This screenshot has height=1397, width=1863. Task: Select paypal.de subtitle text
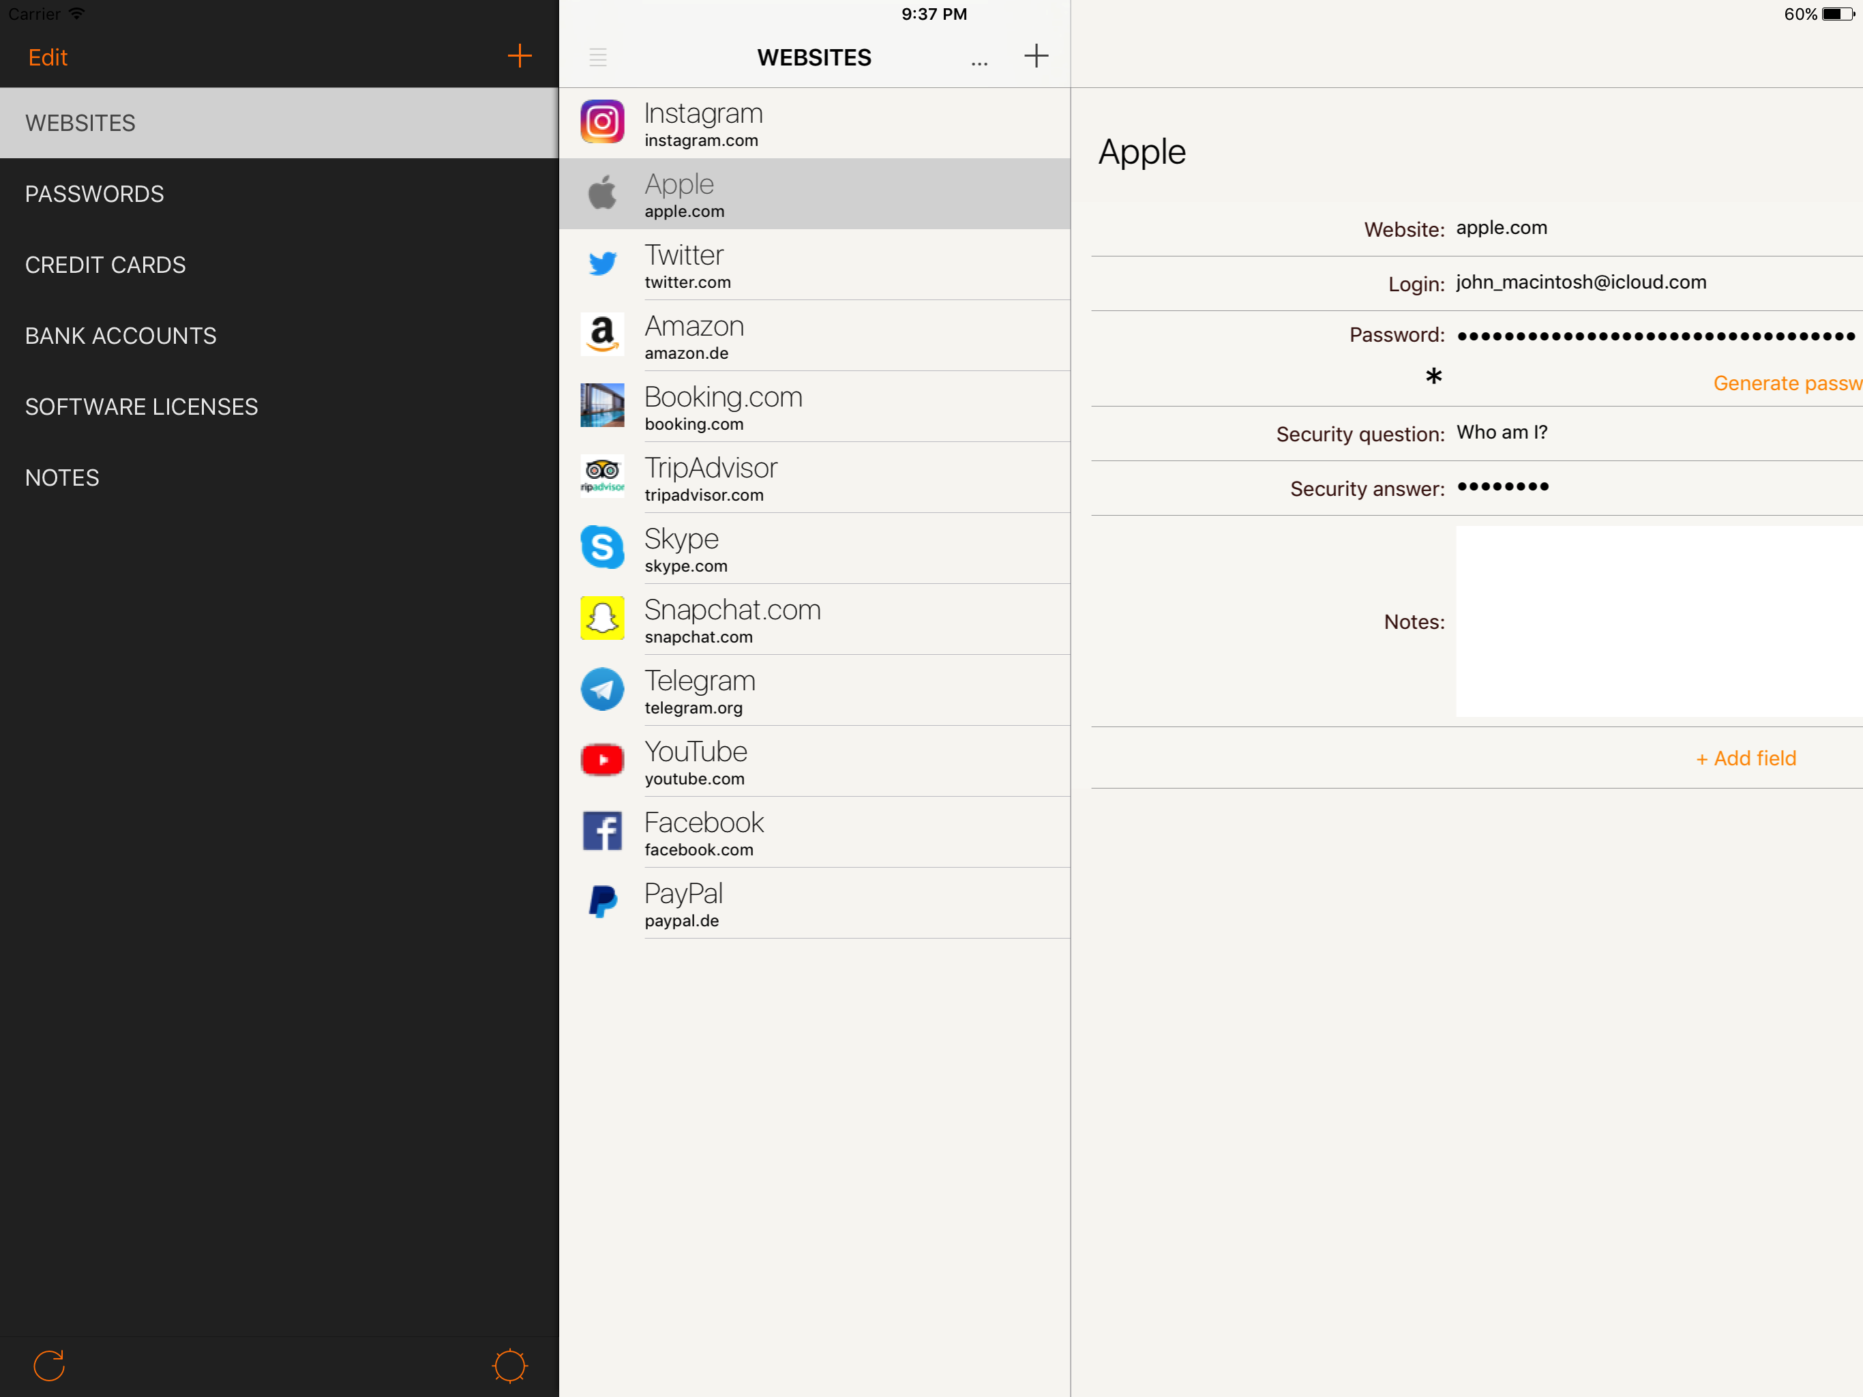pos(681,921)
